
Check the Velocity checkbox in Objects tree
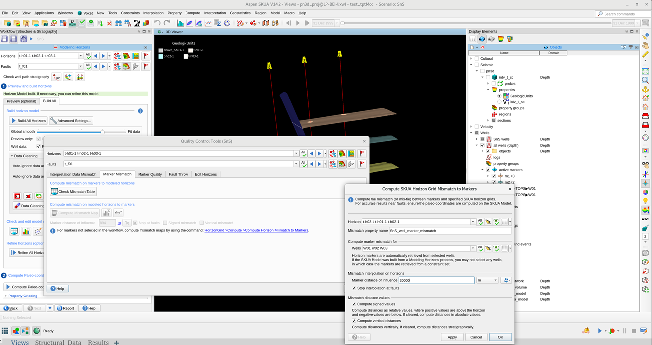(477, 127)
